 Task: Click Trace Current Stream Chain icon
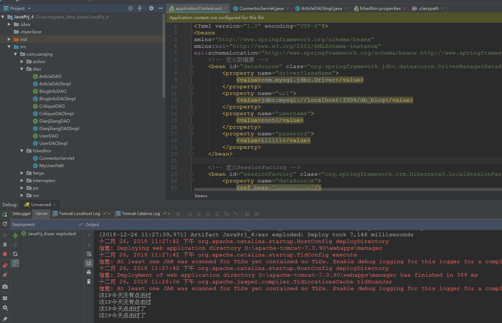[x=256, y=214]
